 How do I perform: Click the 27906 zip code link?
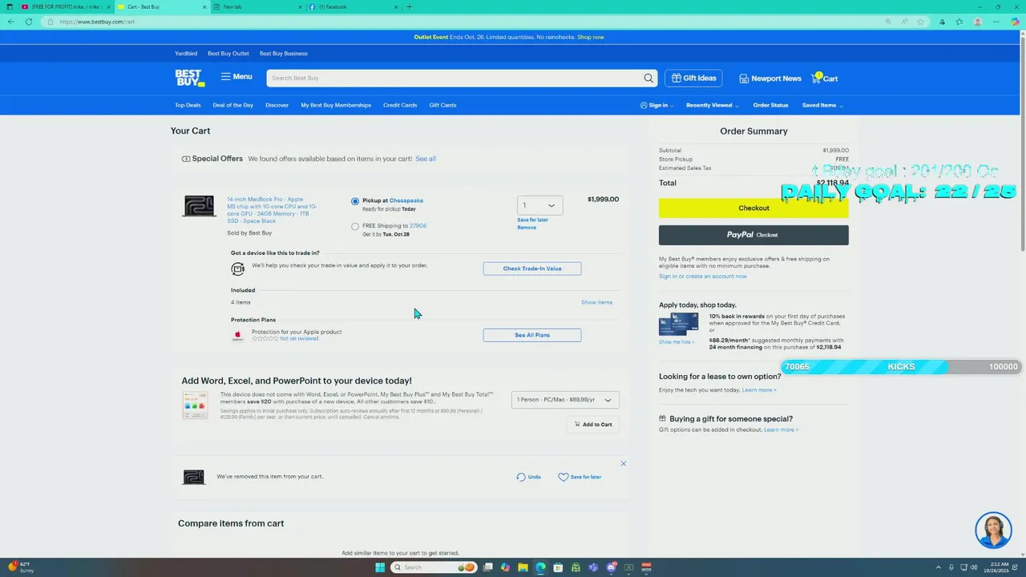(x=418, y=226)
